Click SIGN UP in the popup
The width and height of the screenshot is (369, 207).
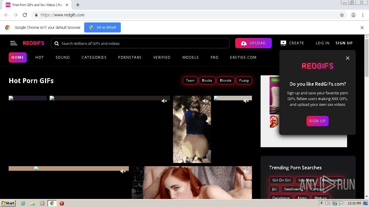317,121
